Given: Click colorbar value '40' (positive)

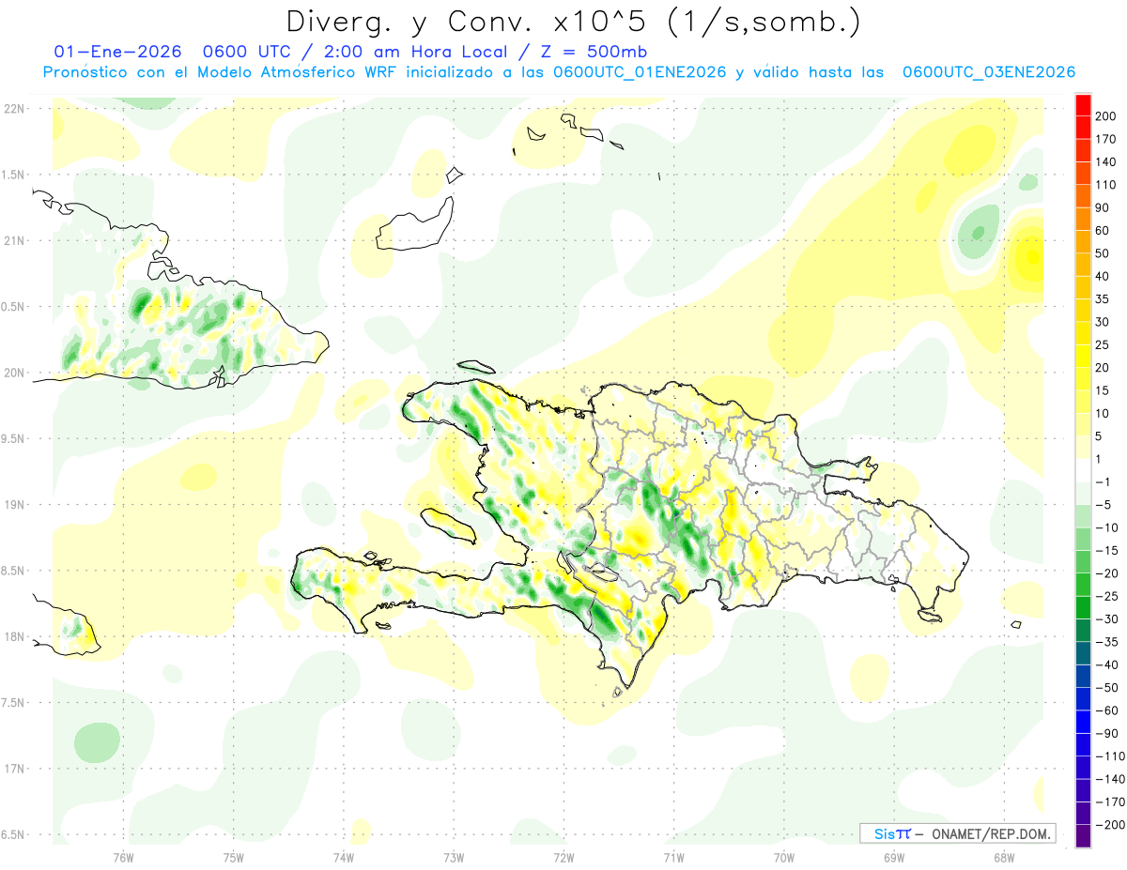Looking at the screenshot, I should pos(1104,276).
